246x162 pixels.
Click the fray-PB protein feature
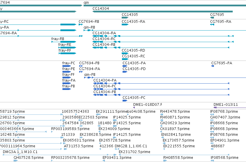click(66, 89)
